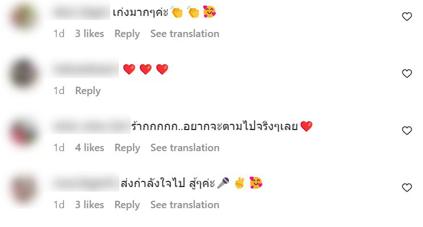Open third commenter's profile avatar
This screenshot has width=423, height=227.
point(24,133)
